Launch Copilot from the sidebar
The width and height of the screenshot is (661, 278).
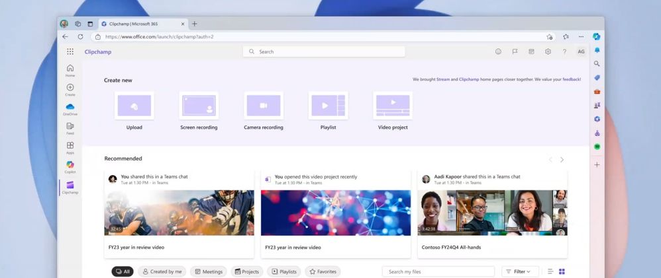[x=70, y=167]
